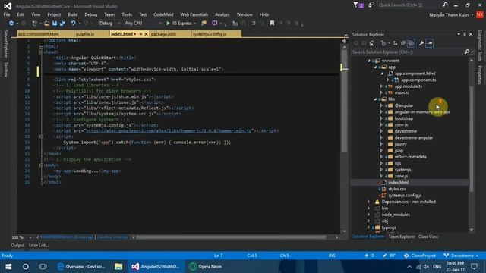
Task: Open the File menu
Action: tap(7, 14)
